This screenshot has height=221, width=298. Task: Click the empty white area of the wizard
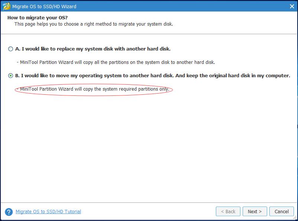point(149,148)
